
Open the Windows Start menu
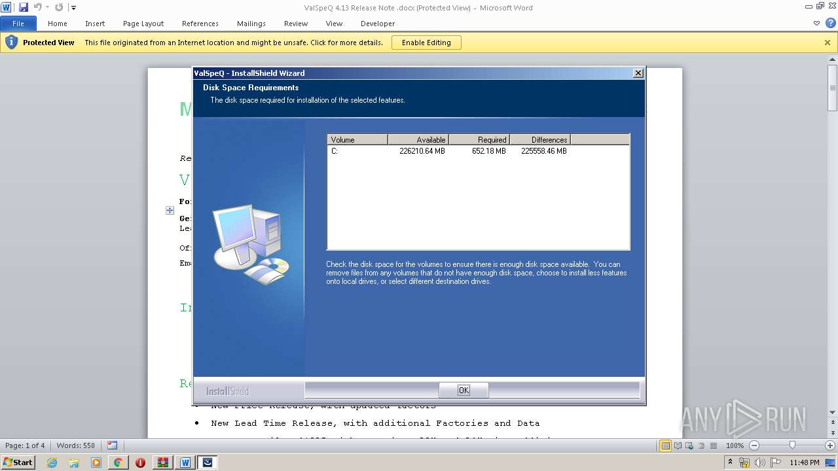point(18,462)
